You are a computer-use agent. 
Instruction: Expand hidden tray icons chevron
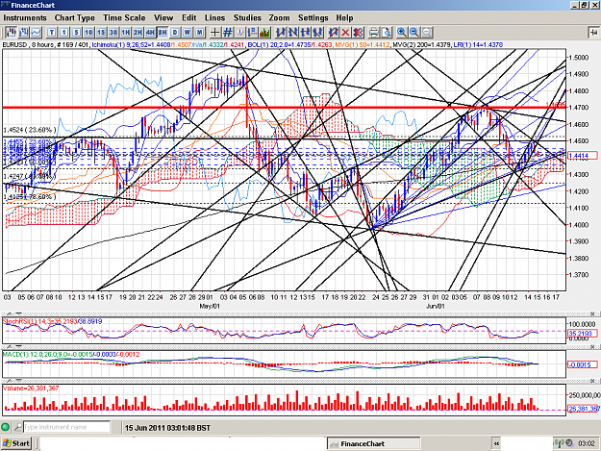pyautogui.click(x=496, y=443)
